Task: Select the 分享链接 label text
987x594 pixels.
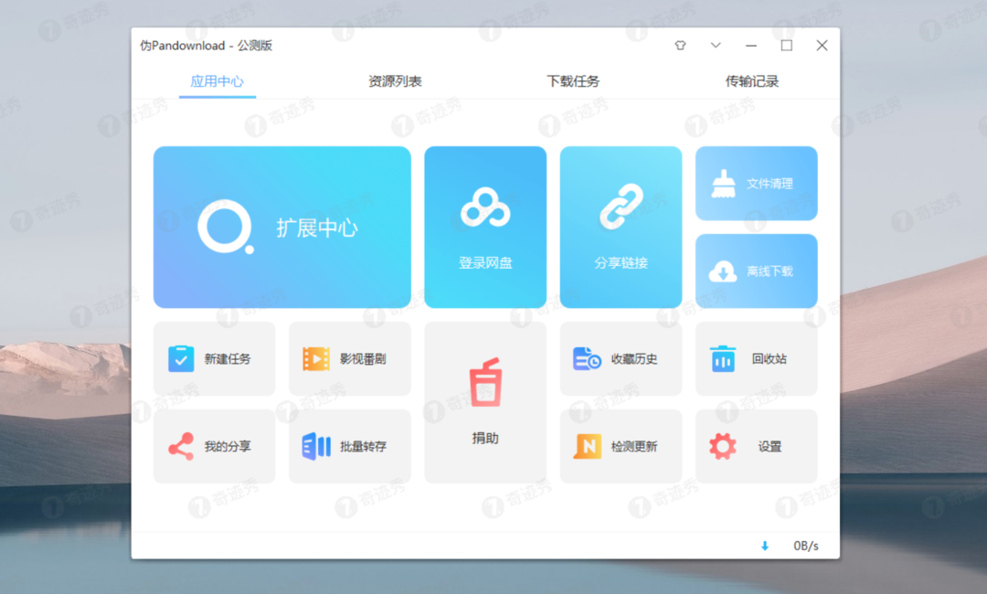Action: [621, 263]
